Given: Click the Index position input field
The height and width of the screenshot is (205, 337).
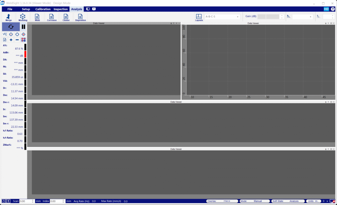Looking at the screenshot, I should point(56,201).
